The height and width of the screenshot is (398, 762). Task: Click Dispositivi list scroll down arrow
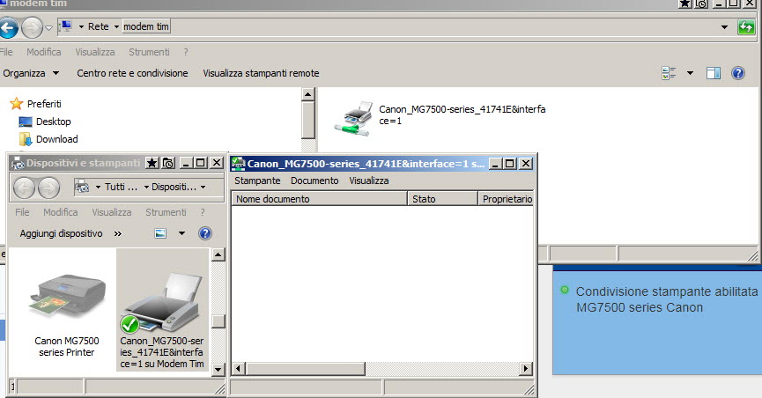(218, 370)
